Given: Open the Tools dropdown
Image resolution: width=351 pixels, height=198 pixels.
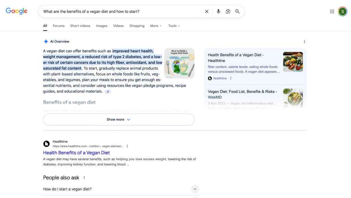Looking at the screenshot, I should click(x=174, y=26).
